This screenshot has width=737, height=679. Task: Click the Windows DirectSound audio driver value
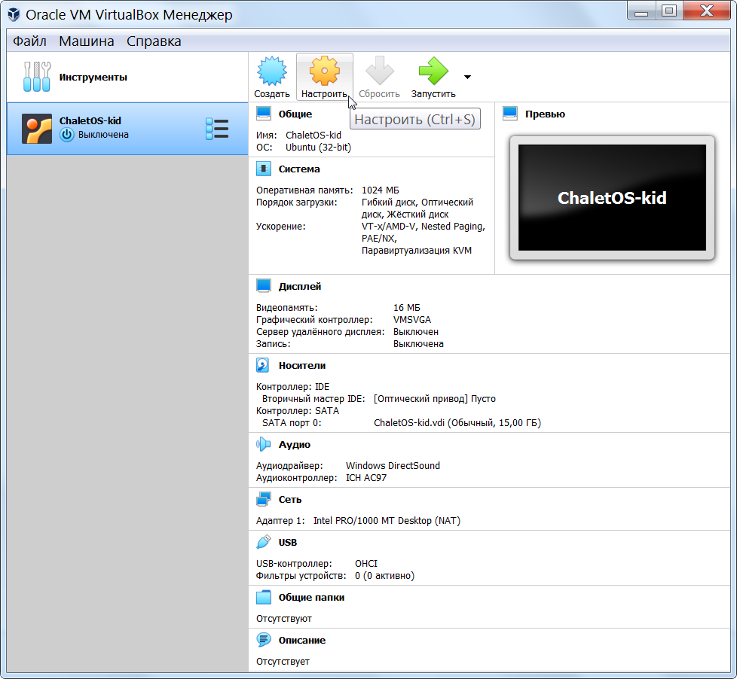[393, 465]
